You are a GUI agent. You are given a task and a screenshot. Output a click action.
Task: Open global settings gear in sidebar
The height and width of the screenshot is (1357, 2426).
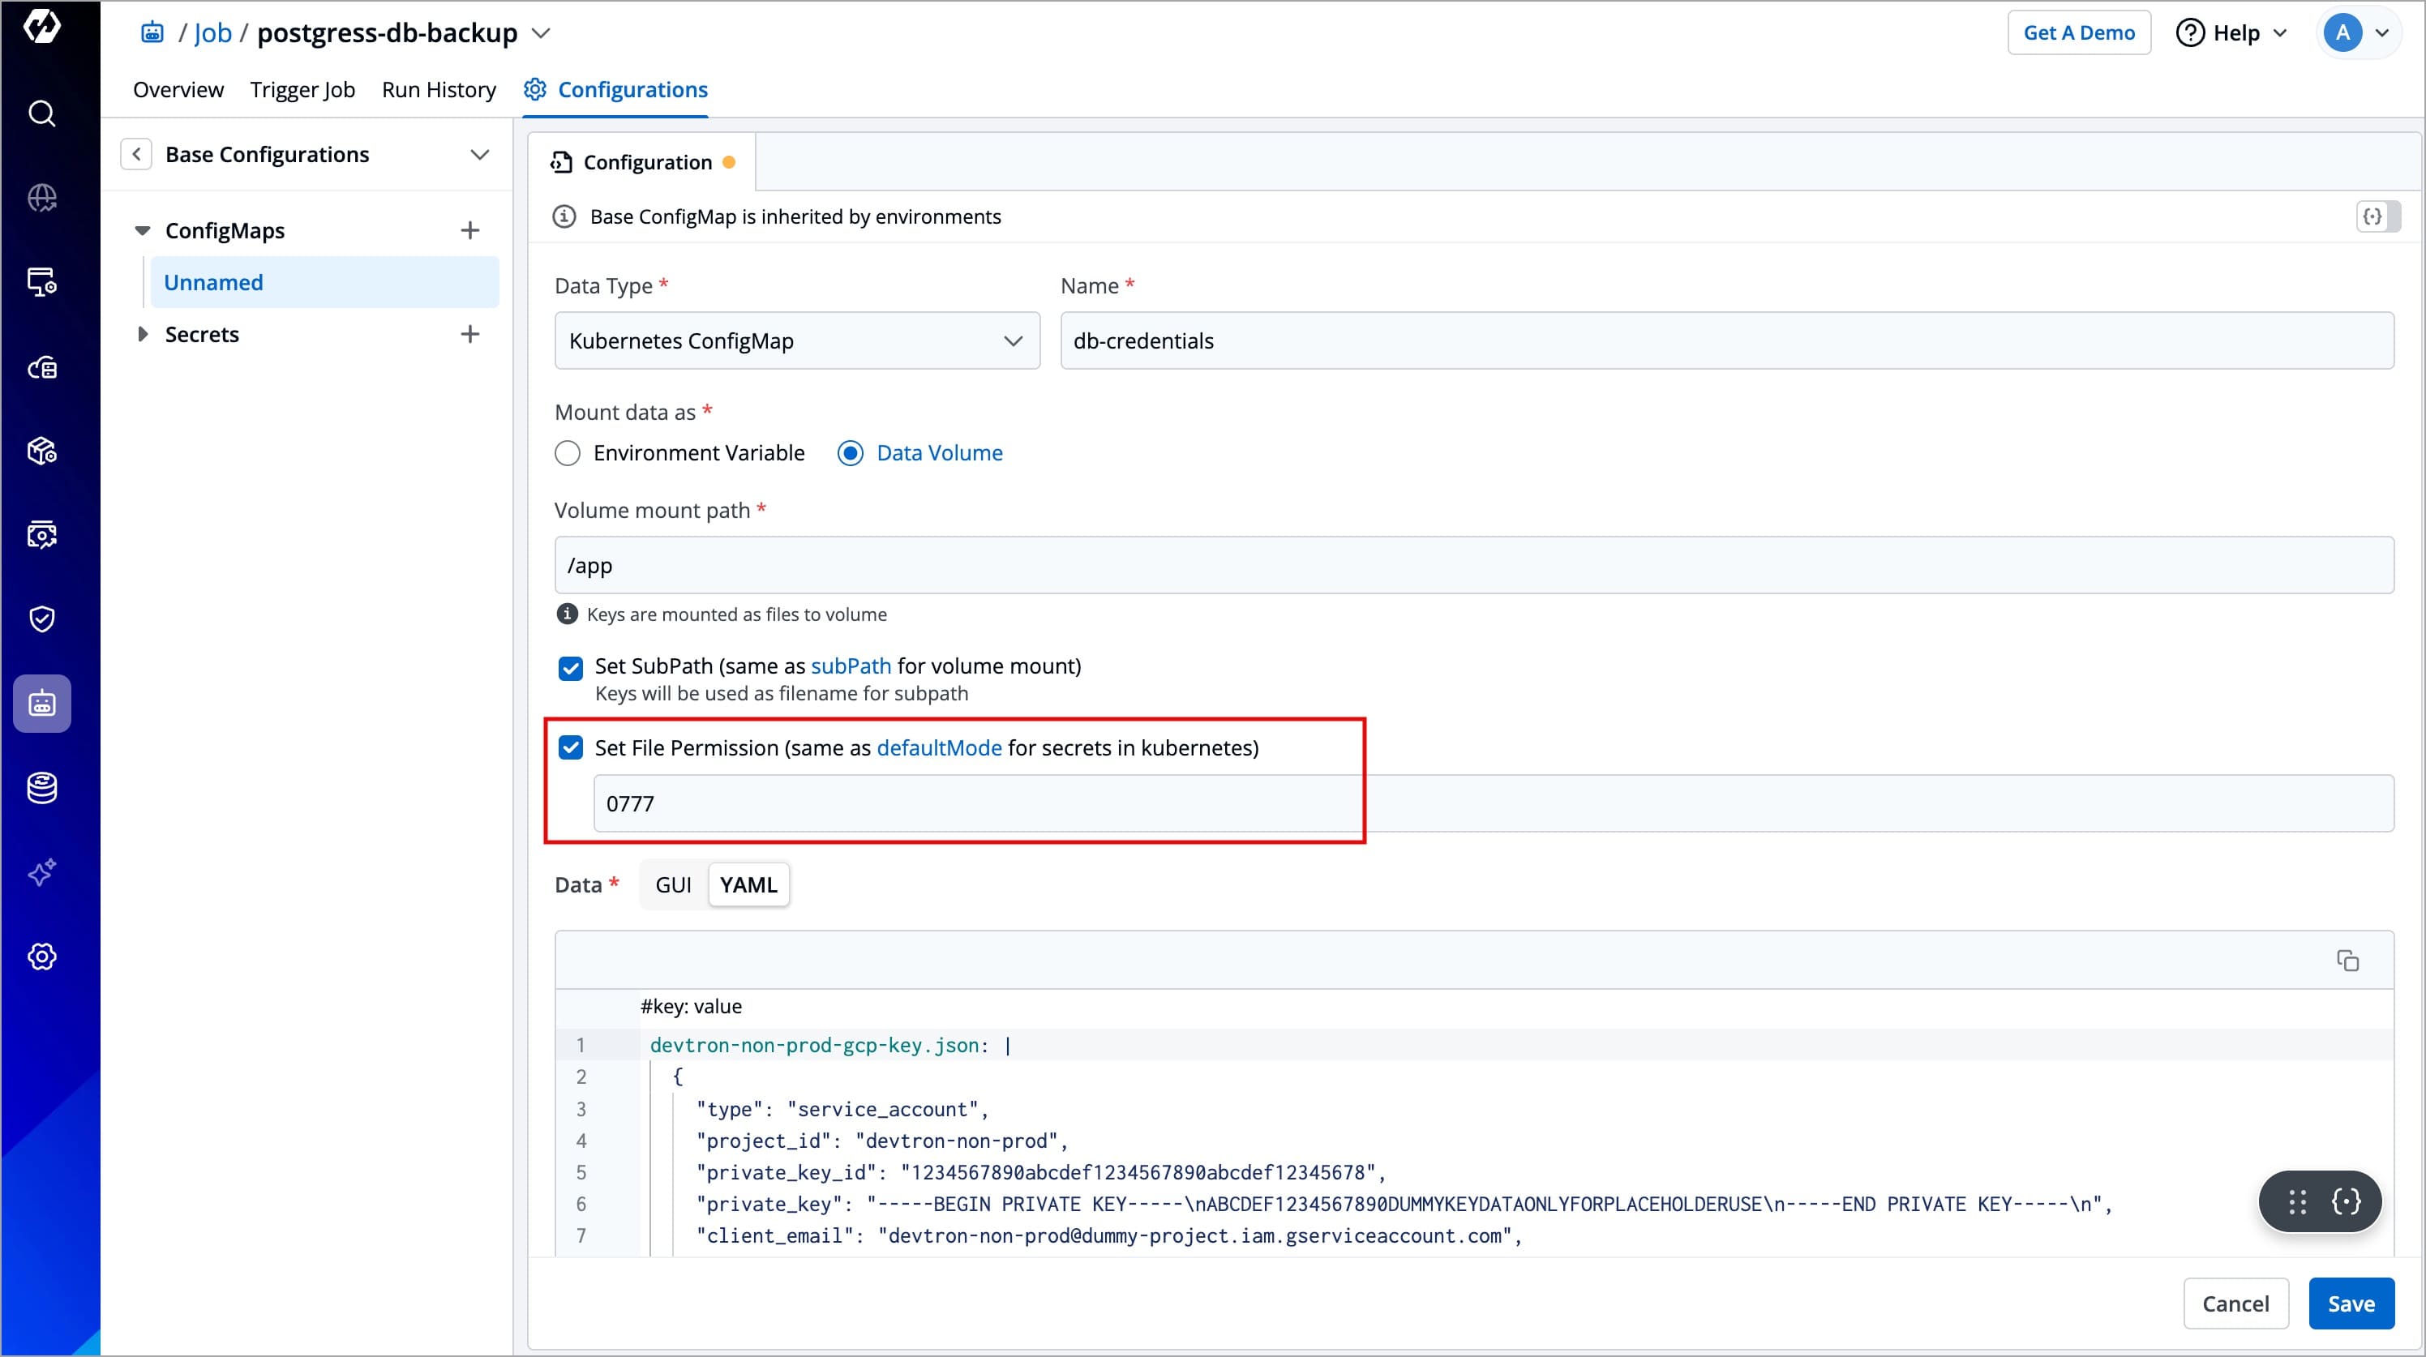41,957
